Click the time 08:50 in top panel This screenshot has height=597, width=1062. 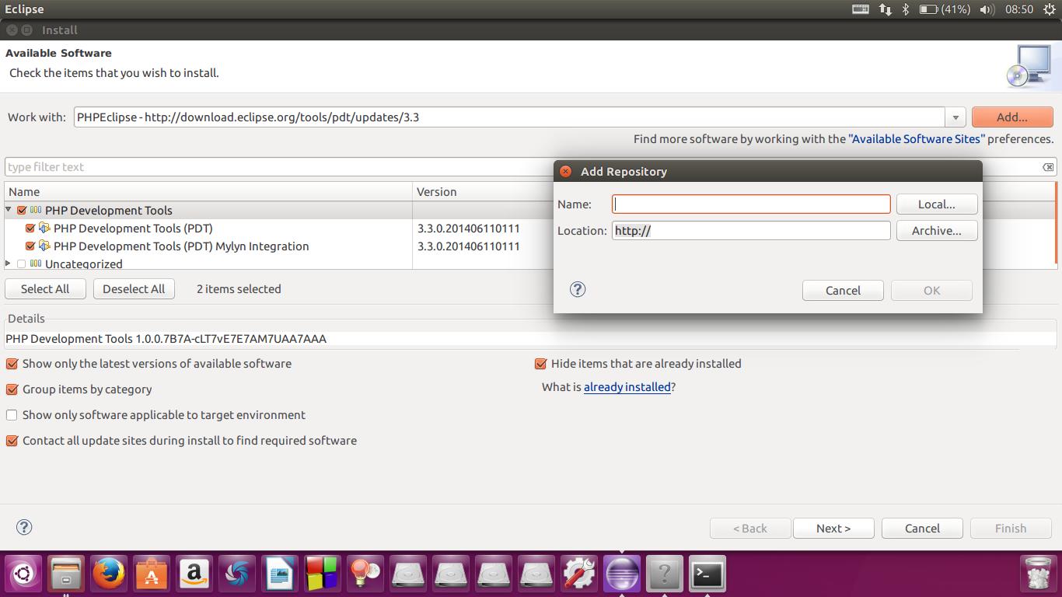pyautogui.click(x=1019, y=9)
